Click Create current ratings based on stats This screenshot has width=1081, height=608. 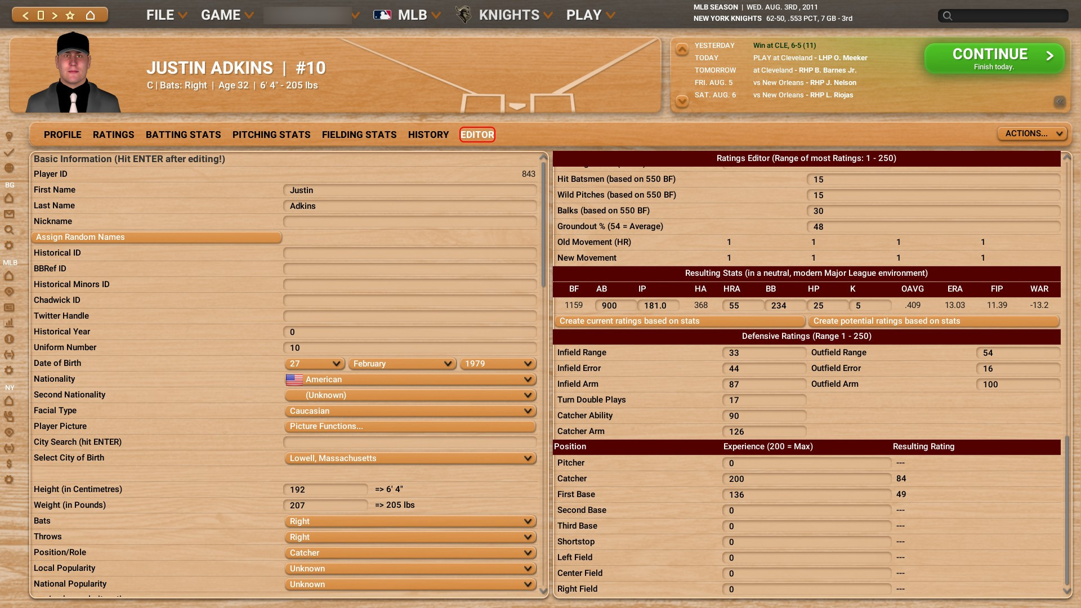point(680,321)
